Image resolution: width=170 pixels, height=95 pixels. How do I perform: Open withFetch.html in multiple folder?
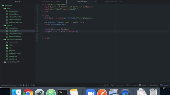click(x=14, y=28)
